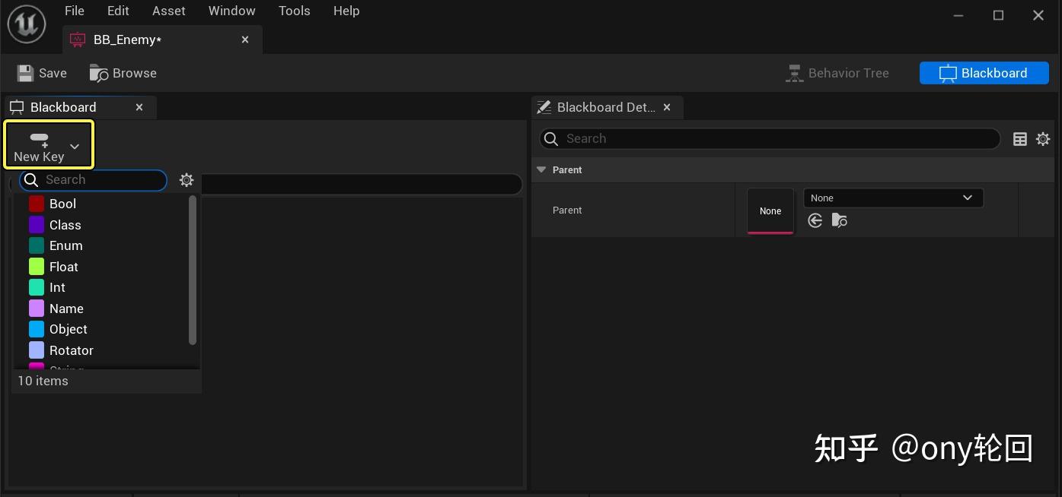Image resolution: width=1062 pixels, height=497 pixels.
Task: Open Browse in Content Browser
Action: coord(123,73)
